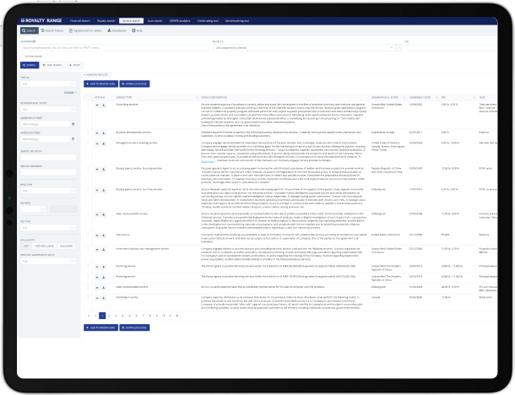The image size is (515, 395).
Task: Open the Help page
Action: click(138, 30)
